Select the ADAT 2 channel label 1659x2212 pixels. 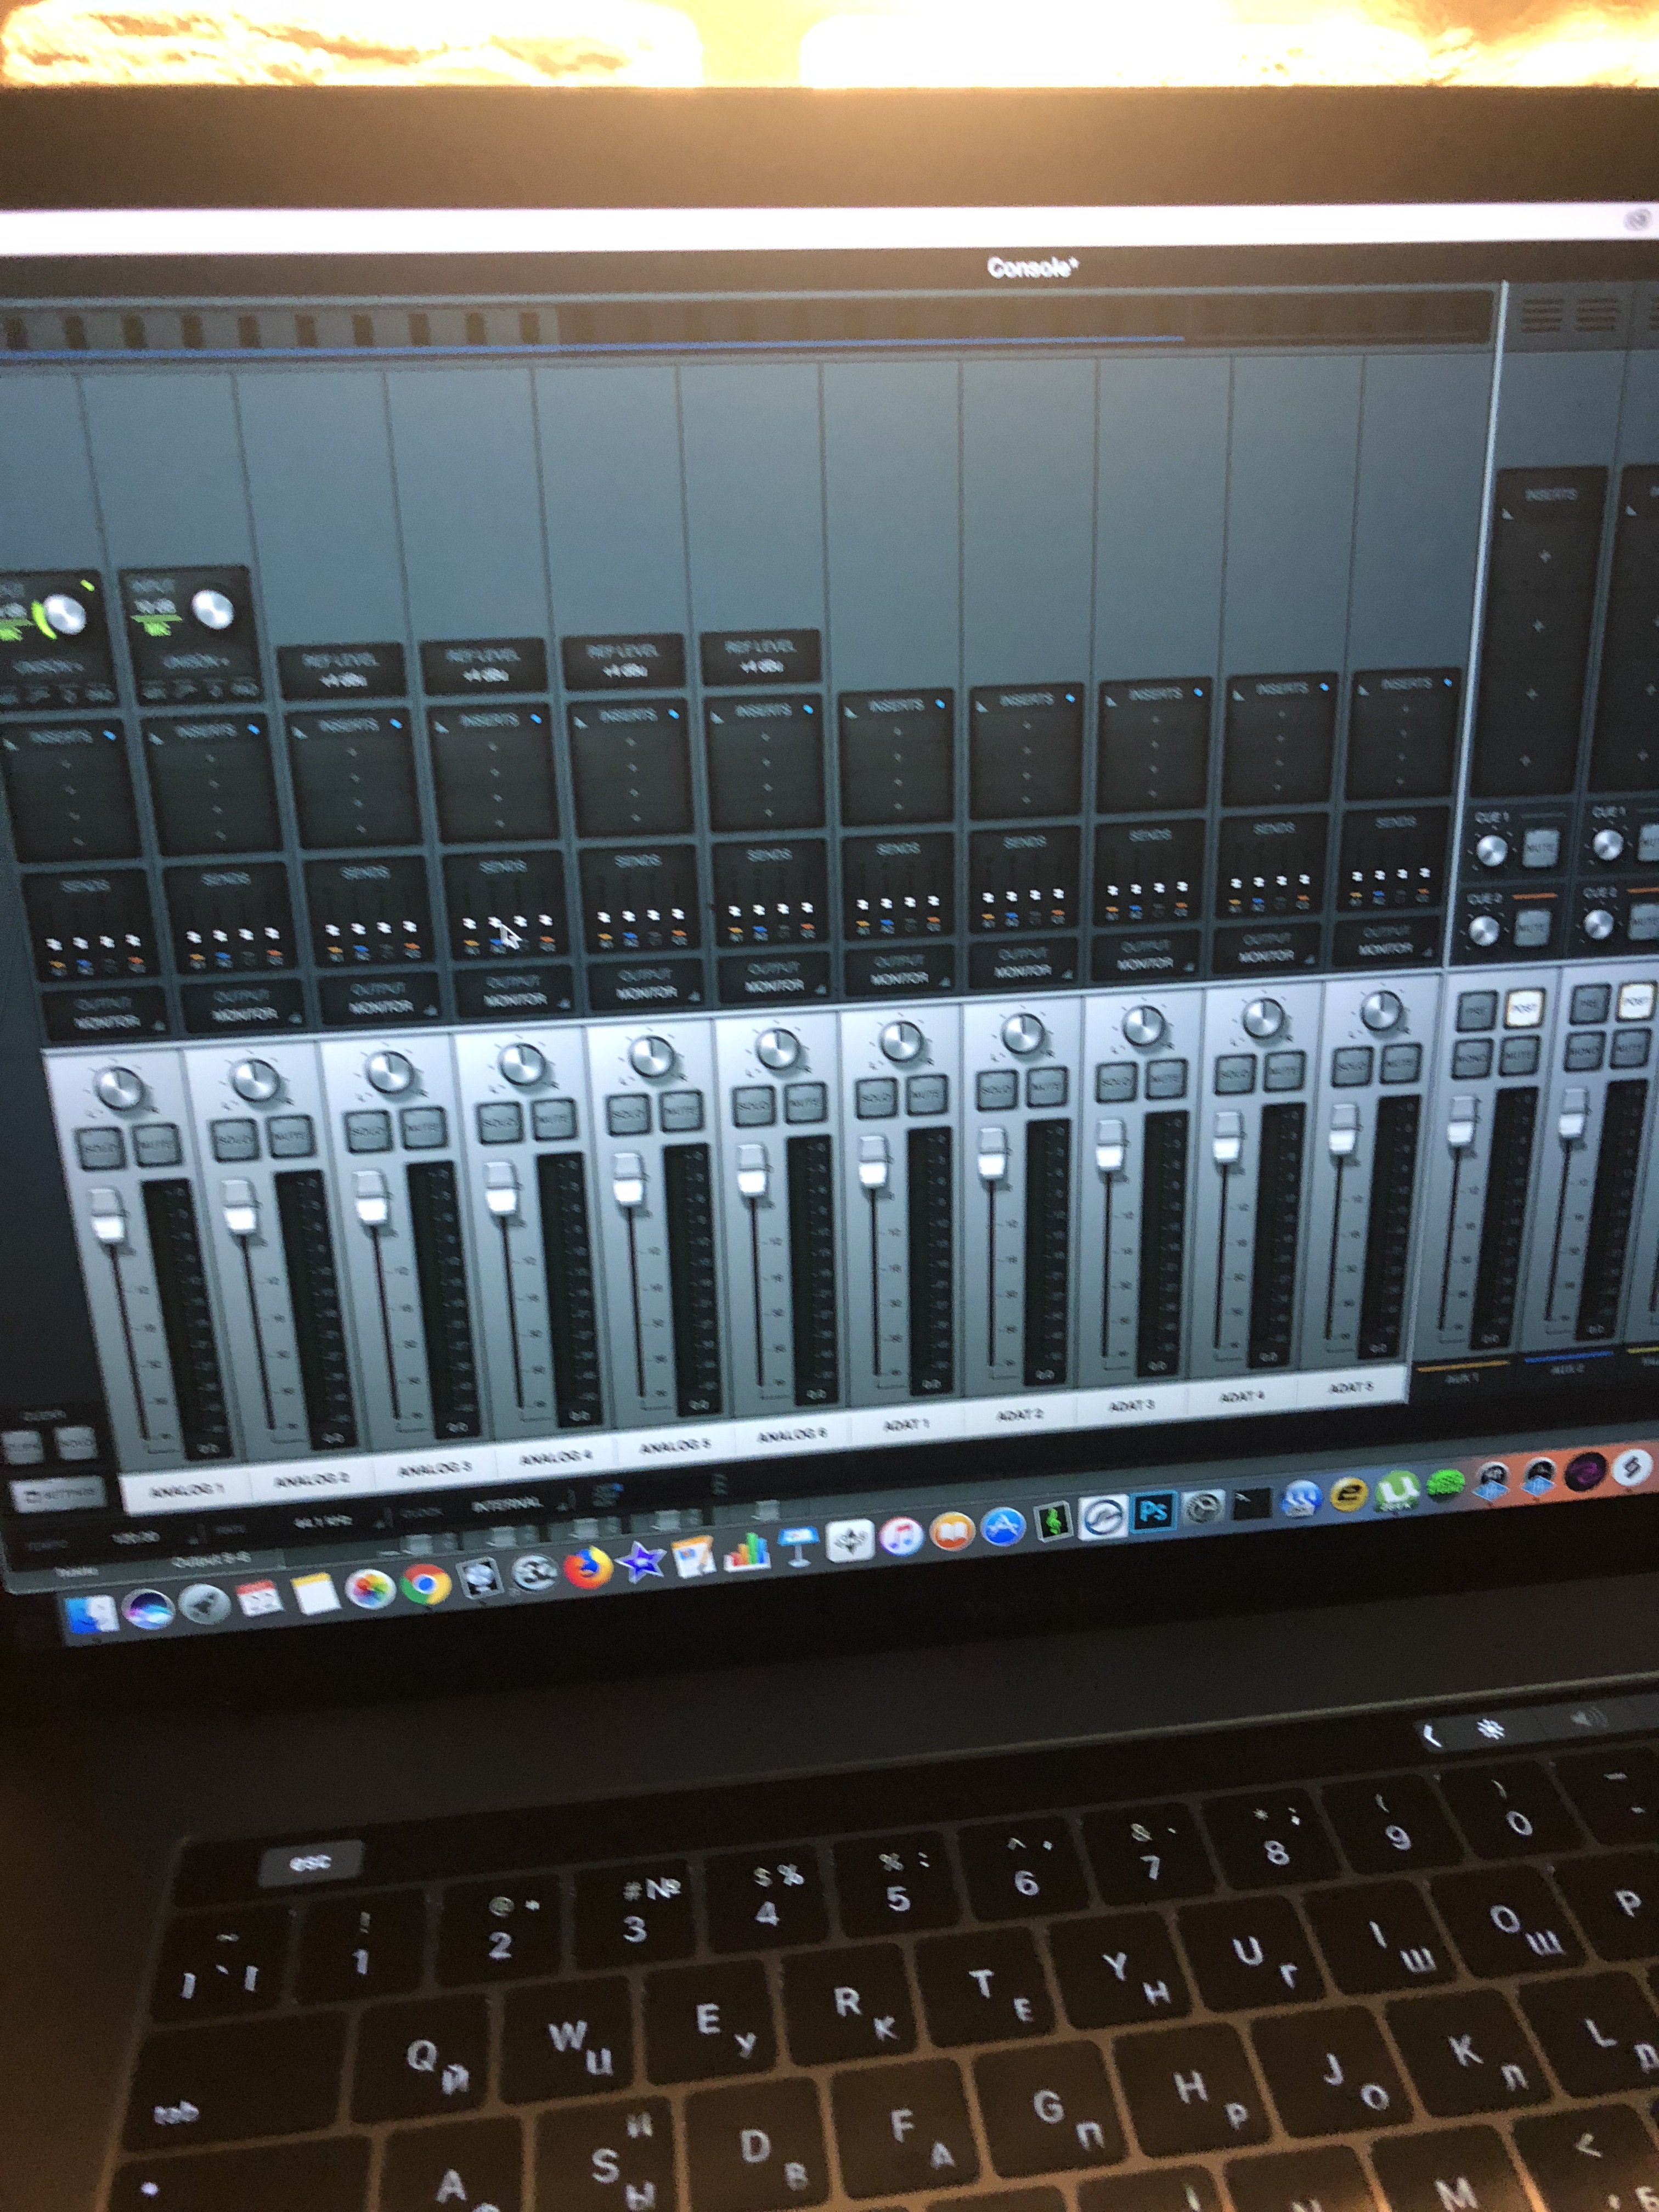pos(1019,1415)
